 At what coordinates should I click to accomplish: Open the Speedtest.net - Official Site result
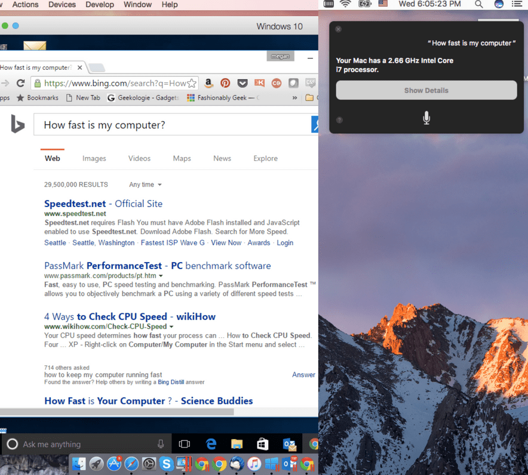(x=103, y=204)
